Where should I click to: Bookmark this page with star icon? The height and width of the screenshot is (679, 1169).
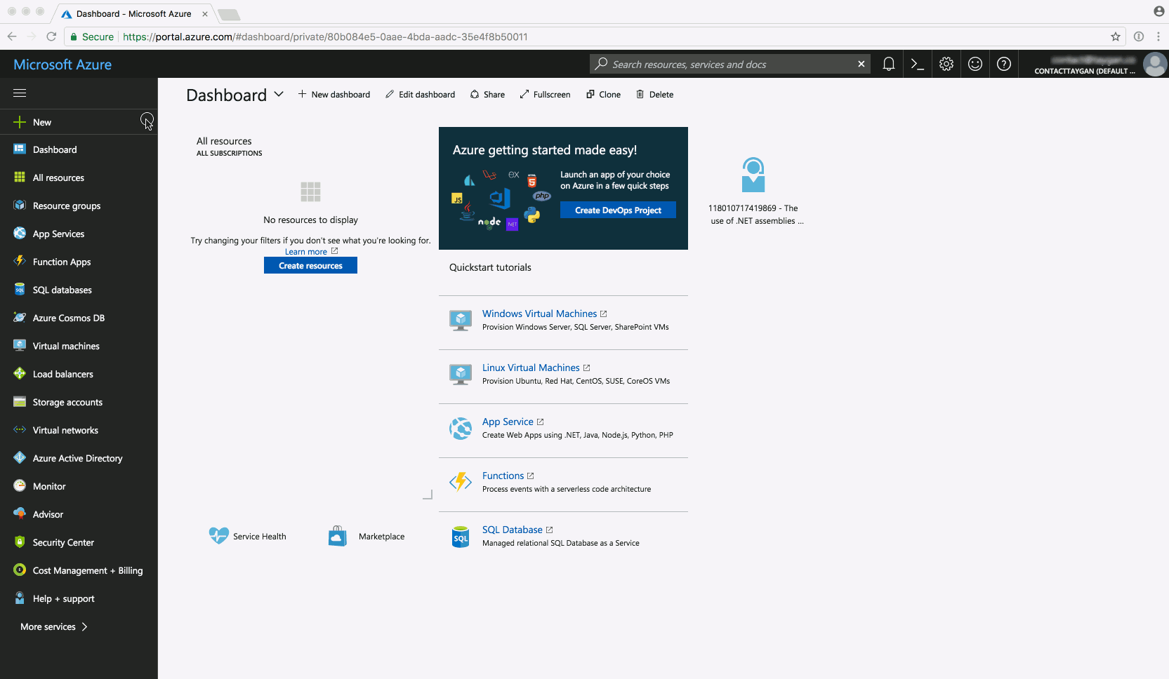(x=1115, y=36)
